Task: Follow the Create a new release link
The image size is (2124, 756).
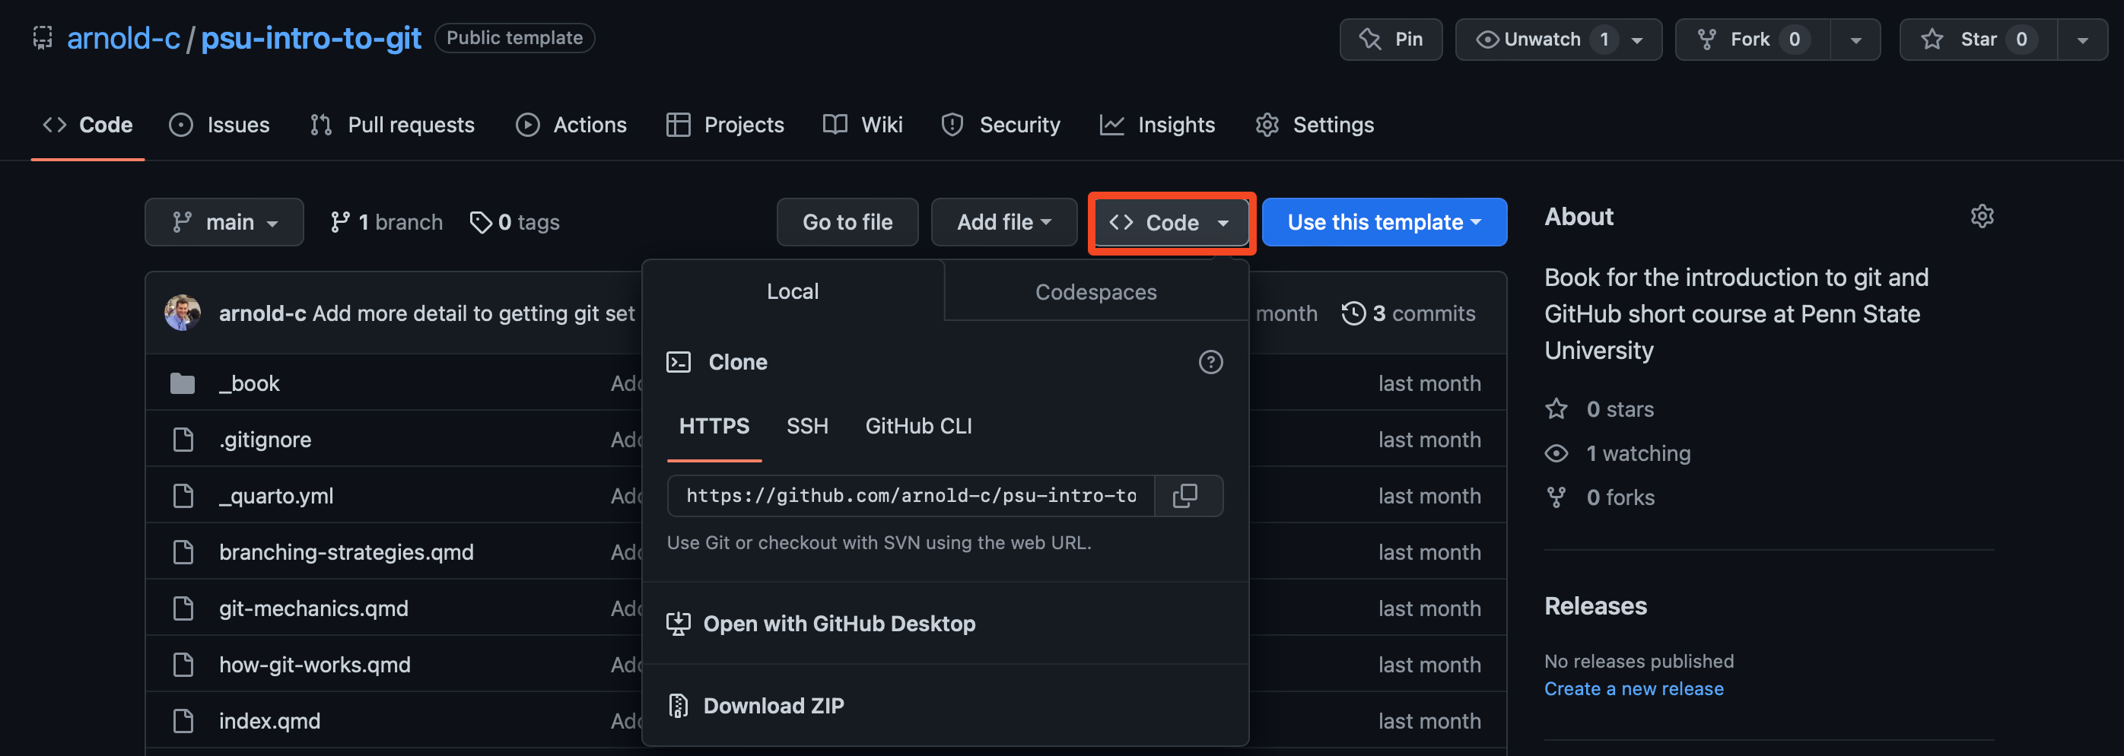Action: point(1633,688)
